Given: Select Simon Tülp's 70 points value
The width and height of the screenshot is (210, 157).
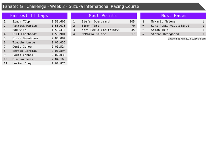Looking at the screenshot, I should click(x=133, y=26).
